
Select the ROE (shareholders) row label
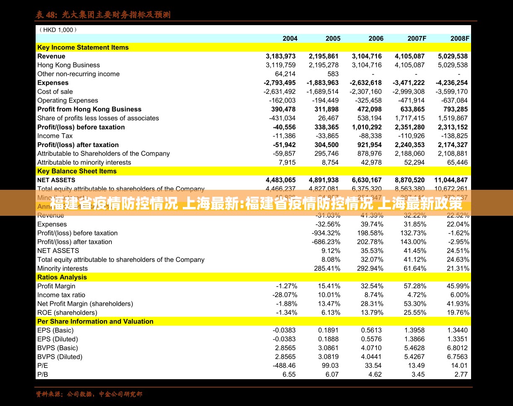point(67,313)
